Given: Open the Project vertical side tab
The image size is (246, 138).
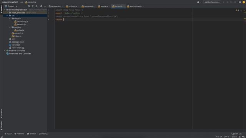Looking at the screenshot, I should 2,9.
